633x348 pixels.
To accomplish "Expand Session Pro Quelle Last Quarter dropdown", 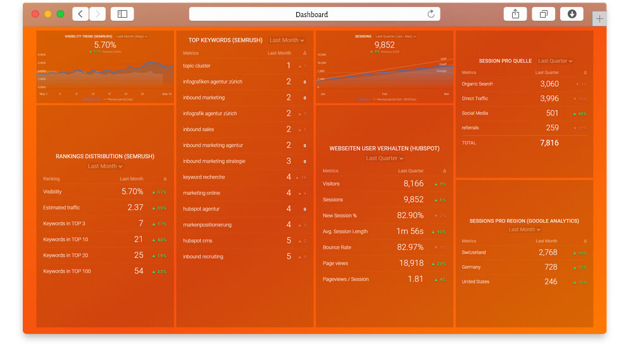I will 555,61.
